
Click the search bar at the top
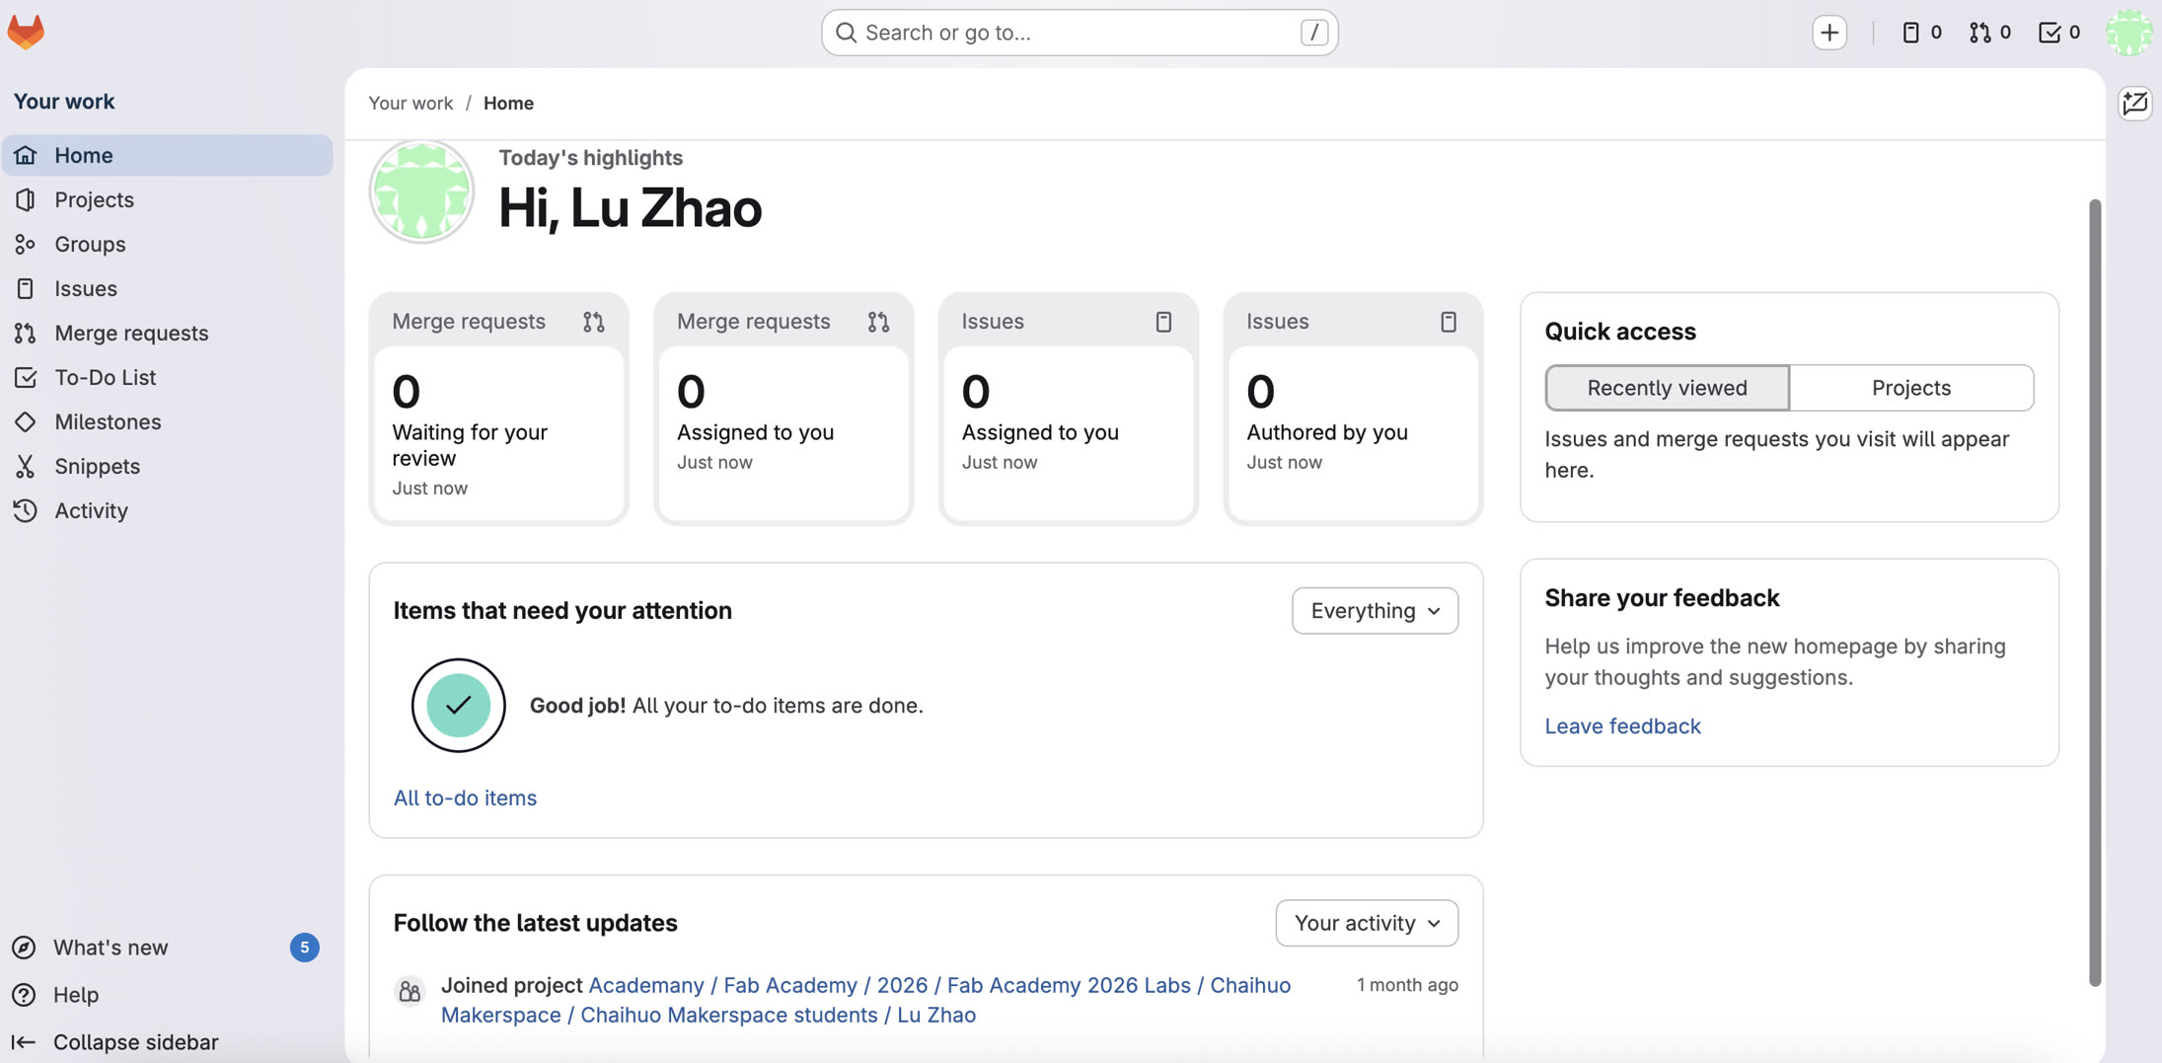(1079, 32)
